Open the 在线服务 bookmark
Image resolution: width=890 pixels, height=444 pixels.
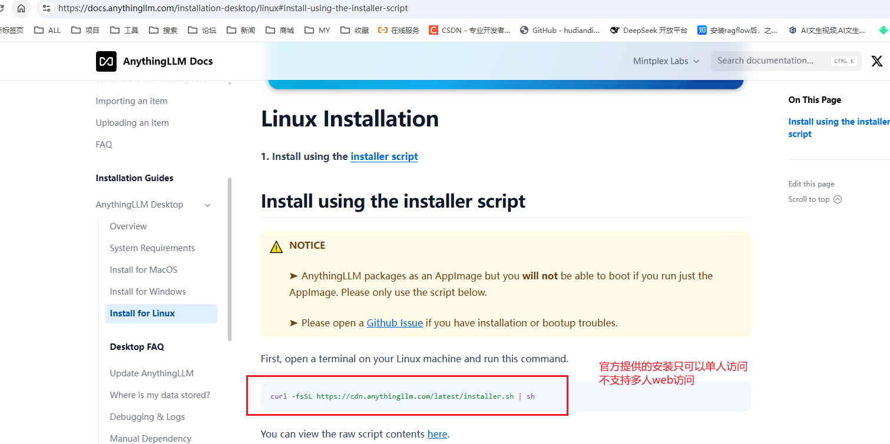(x=399, y=30)
